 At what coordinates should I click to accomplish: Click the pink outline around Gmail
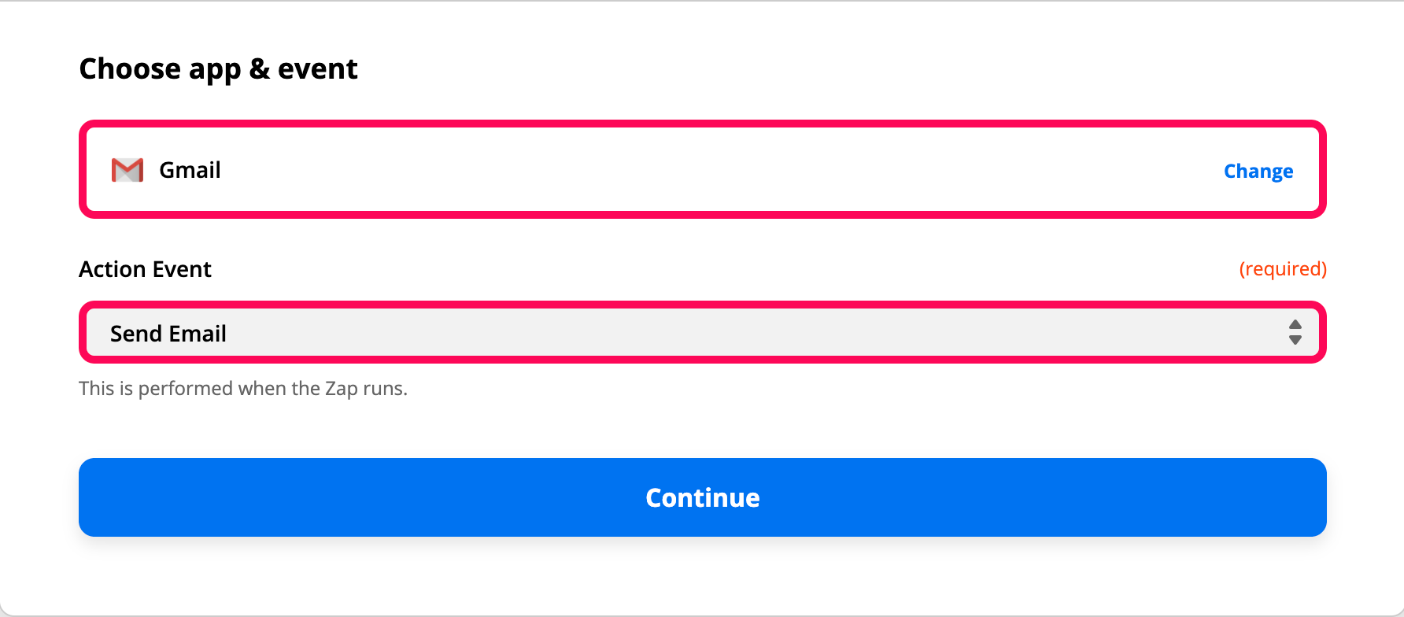pyautogui.click(x=703, y=124)
